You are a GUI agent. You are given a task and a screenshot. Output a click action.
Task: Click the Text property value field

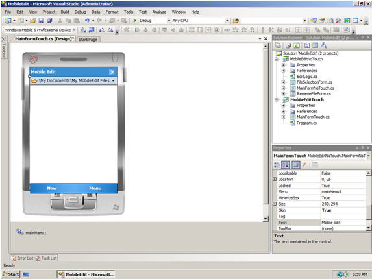tap(343, 223)
